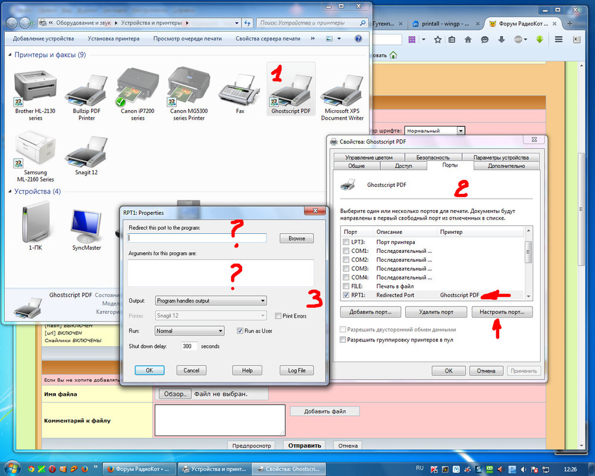Open the Run mode dropdown
The height and width of the screenshot is (476, 595).
pyautogui.click(x=190, y=331)
